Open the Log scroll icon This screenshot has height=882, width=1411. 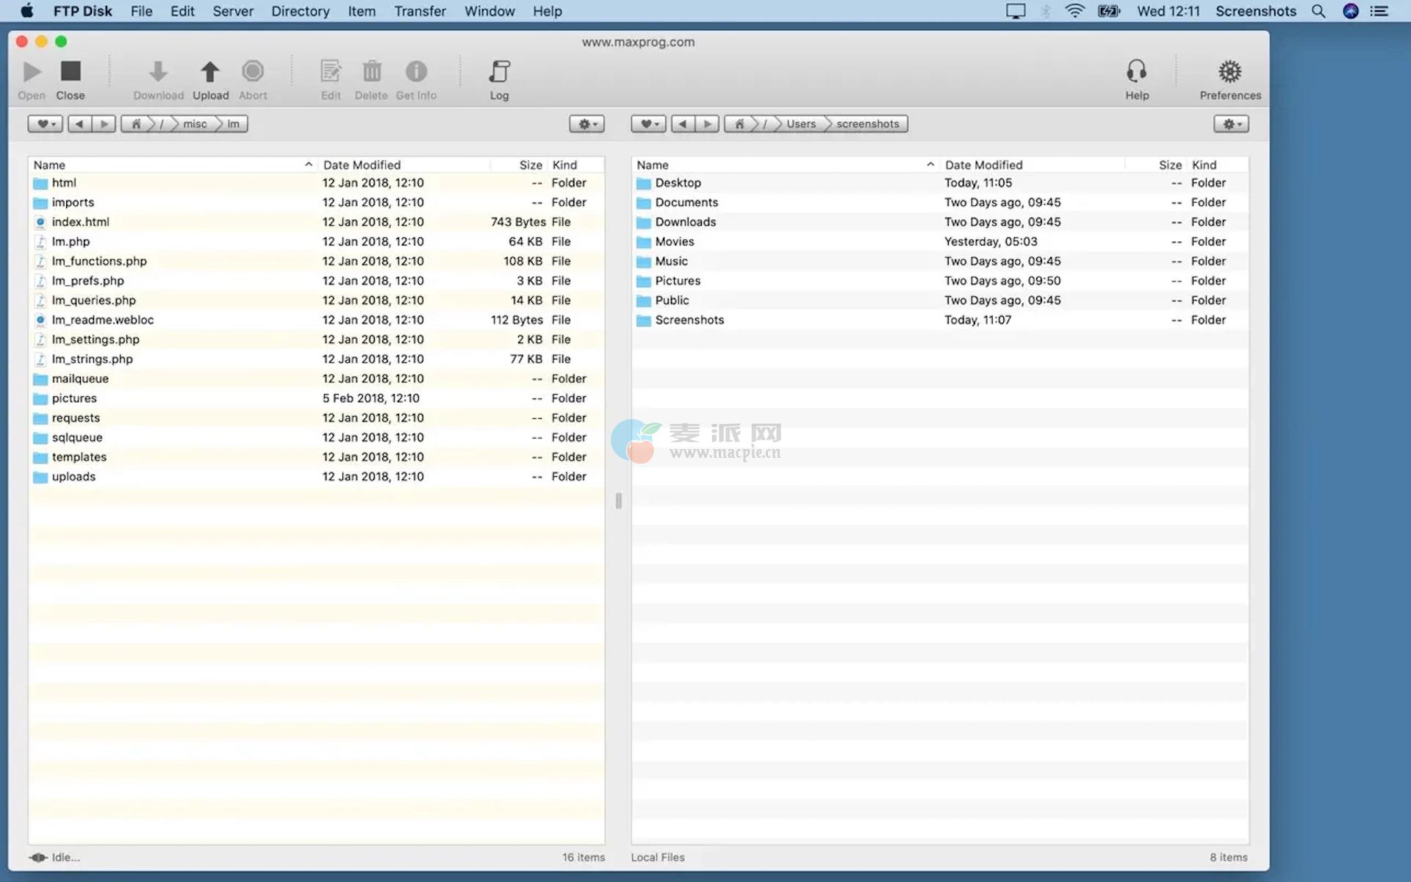(x=499, y=72)
